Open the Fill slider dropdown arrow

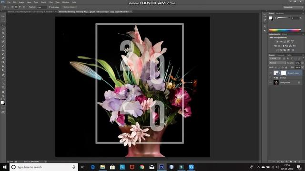tap(303, 67)
